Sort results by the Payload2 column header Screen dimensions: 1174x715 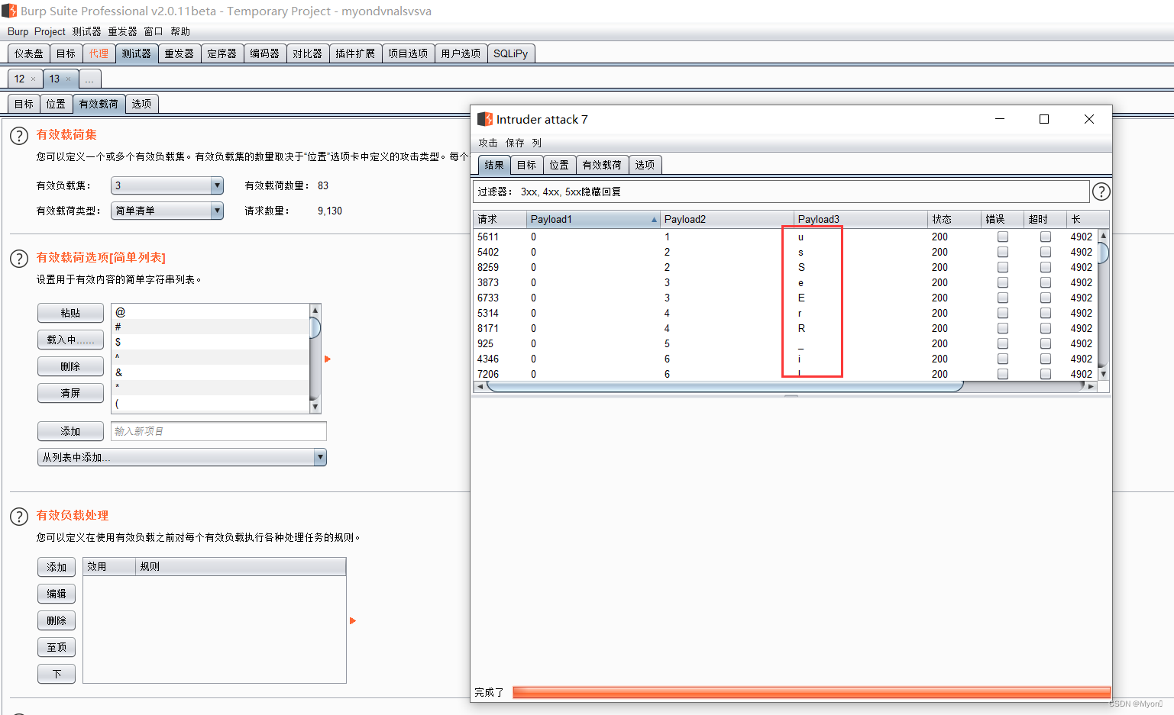pos(726,219)
